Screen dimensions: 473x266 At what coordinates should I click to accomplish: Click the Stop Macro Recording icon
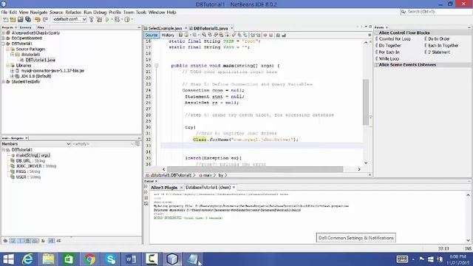click(x=271, y=35)
